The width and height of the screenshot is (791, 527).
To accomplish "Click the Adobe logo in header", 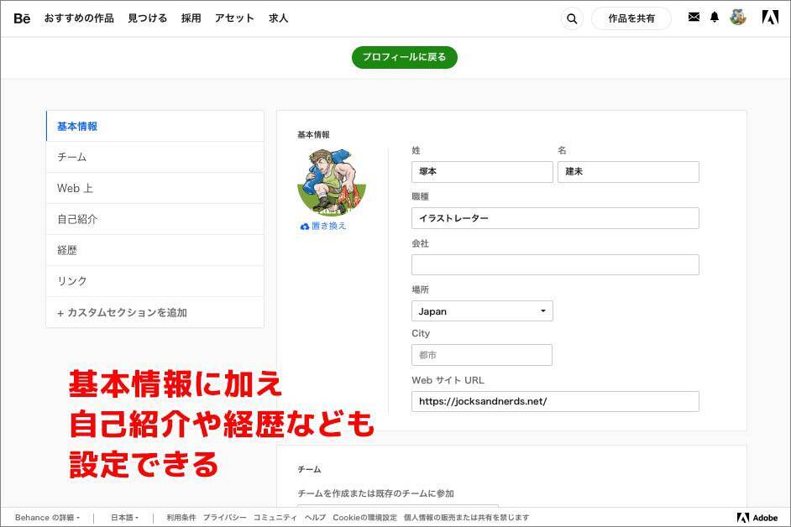I will [770, 18].
